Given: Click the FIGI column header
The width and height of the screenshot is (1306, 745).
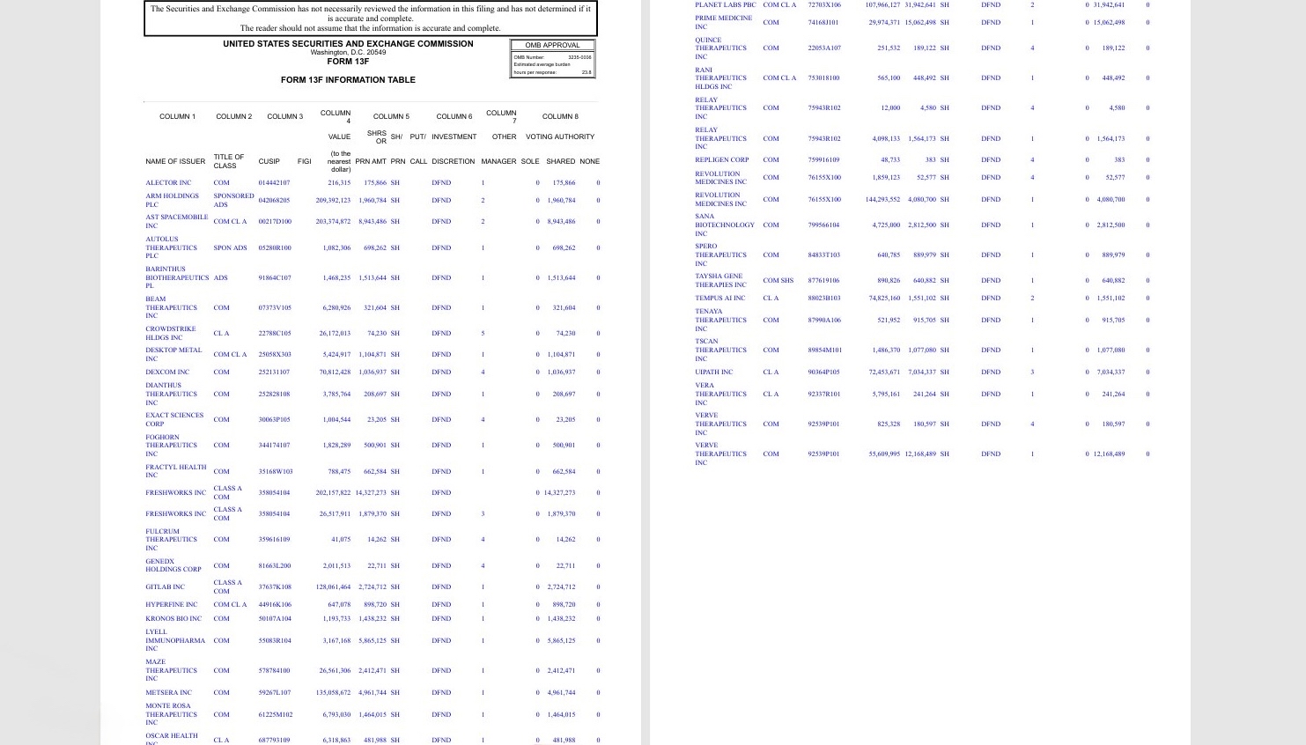Looking at the screenshot, I should [305, 162].
